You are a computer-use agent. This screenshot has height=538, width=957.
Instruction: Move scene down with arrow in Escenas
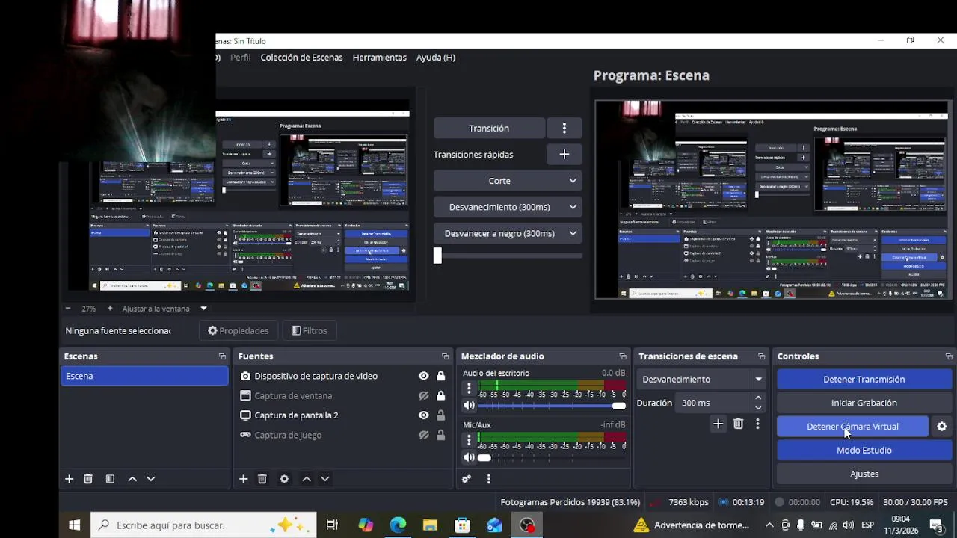151,479
